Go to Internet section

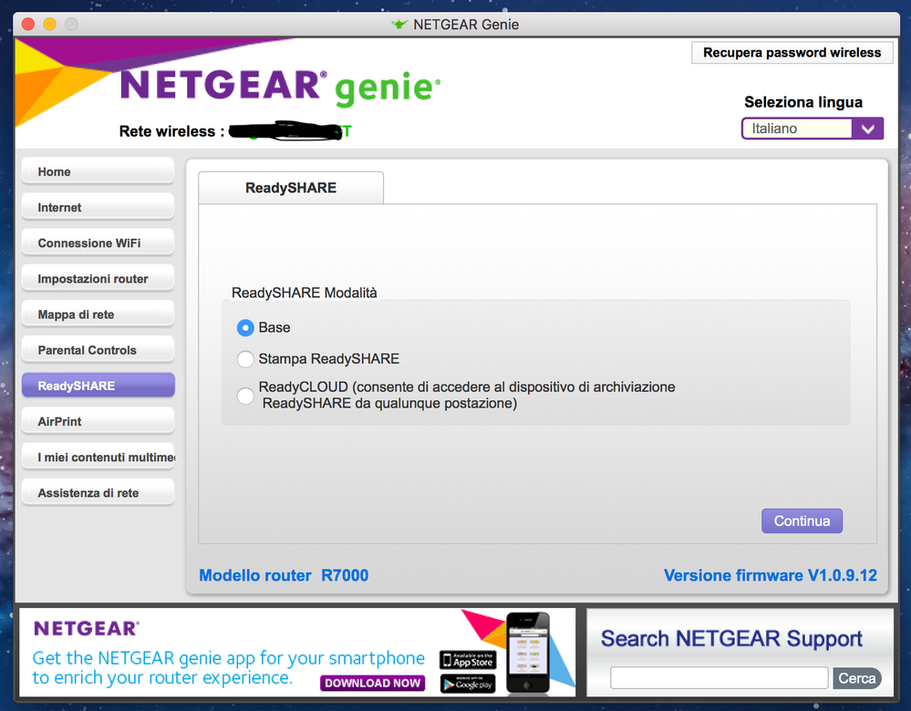tap(98, 208)
